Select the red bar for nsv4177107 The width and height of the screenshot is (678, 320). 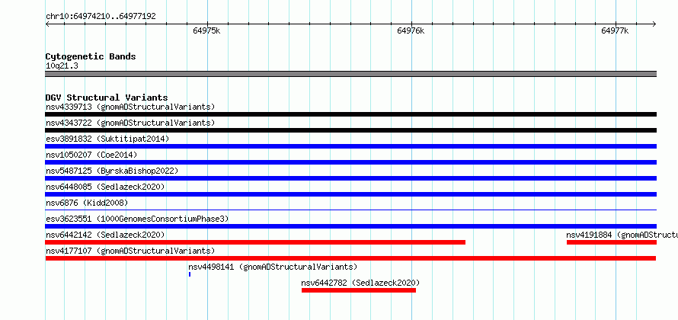pyautogui.click(x=350, y=258)
